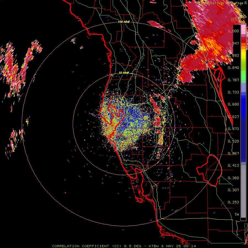Pick the lavender segment of the color bar
This screenshot has width=248, height=248.
[243, 87]
